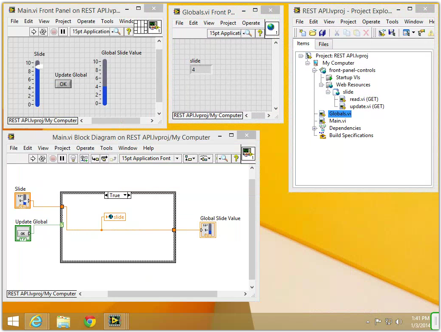Open case selector dropdown showing True
The width and height of the screenshot is (441, 332).
click(126, 195)
